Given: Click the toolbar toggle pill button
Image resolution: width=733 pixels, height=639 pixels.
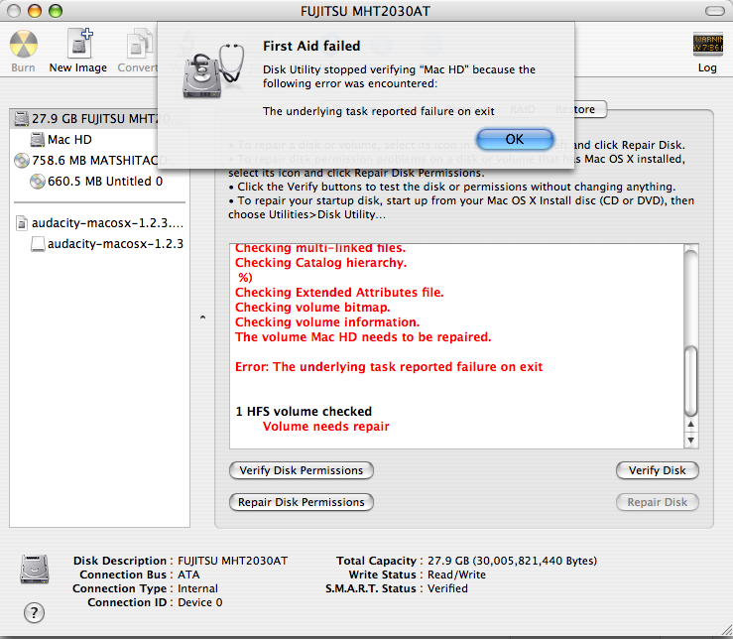Looking at the screenshot, I should coord(715,11).
